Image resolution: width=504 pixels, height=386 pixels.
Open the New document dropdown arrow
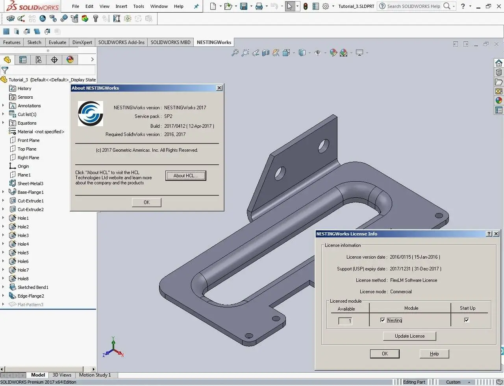pyautogui.click(x=220, y=6)
